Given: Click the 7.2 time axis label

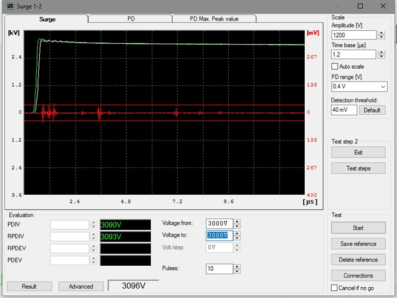Looking at the screenshot, I should (177, 201).
